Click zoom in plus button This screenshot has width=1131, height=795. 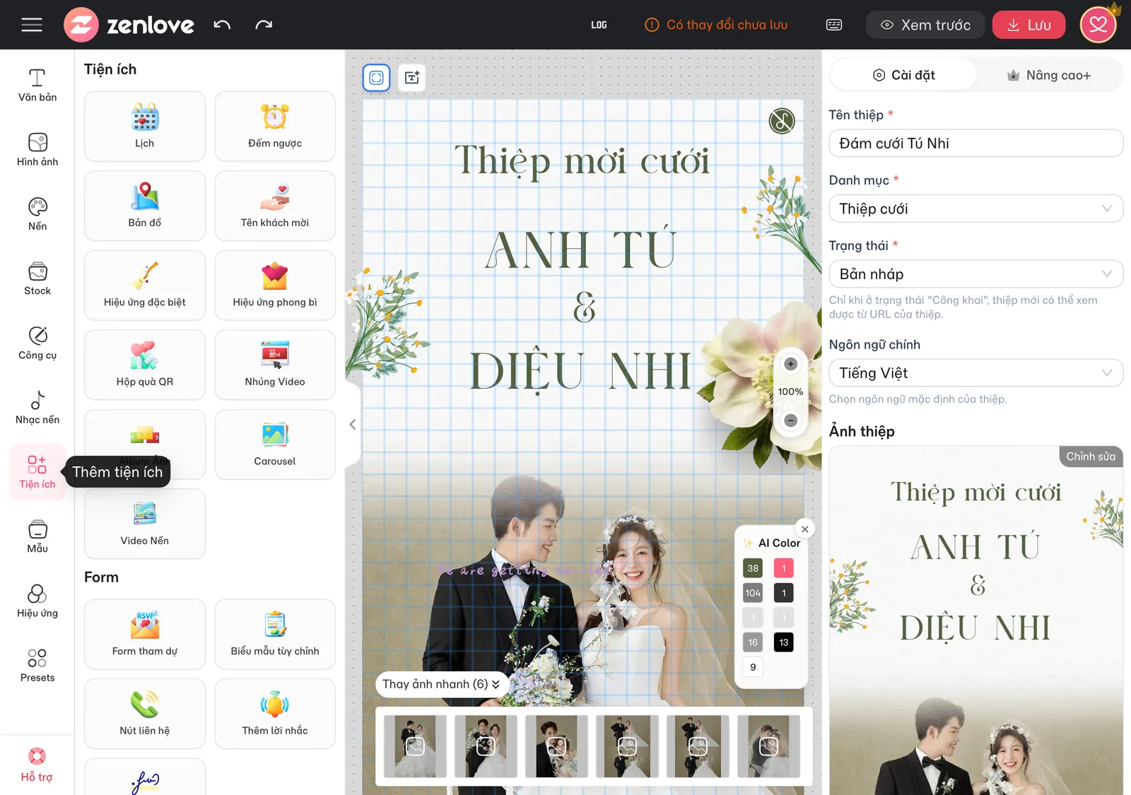click(x=790, y=364)
